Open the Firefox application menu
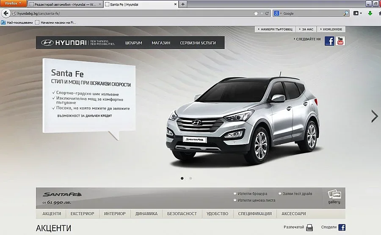381x235 pixels. point(14,3)
